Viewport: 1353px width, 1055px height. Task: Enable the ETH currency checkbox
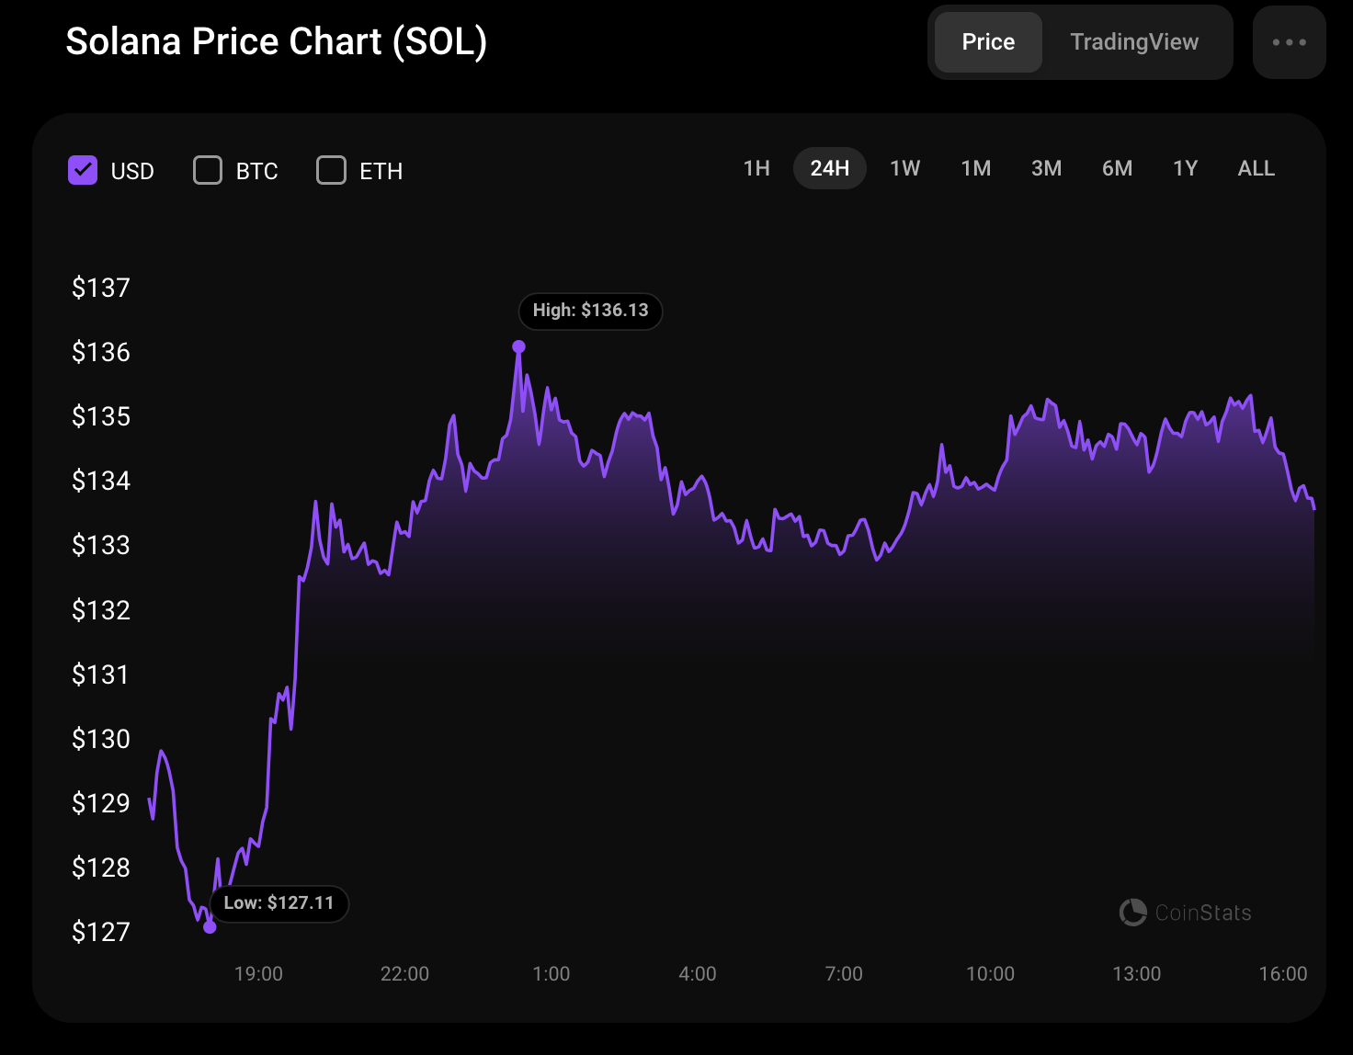coord(331,170)
